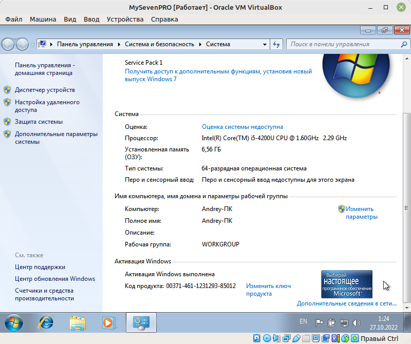Screen dimensions: 411x344
Task: Click the computer icon at address bar start
Action: pyautogui.click(x=42, y=44)
